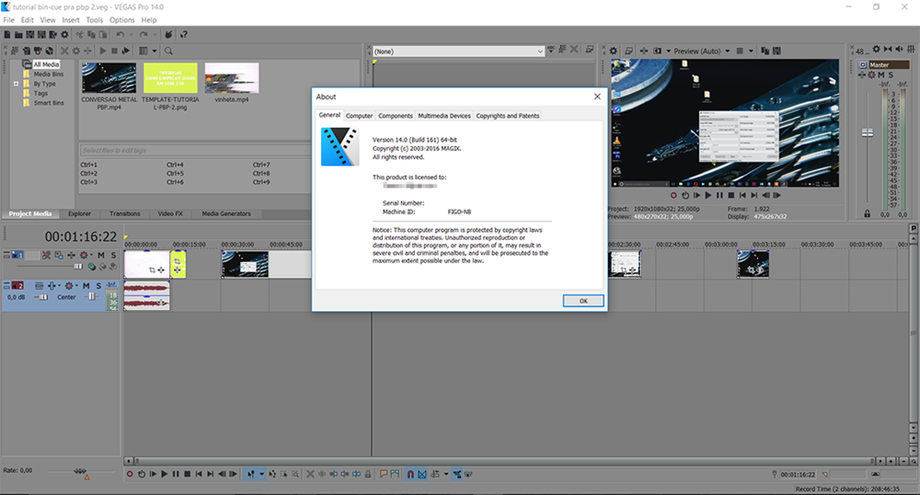Select the Smart Bins folder
920x495 pixels.
point(49,103)
